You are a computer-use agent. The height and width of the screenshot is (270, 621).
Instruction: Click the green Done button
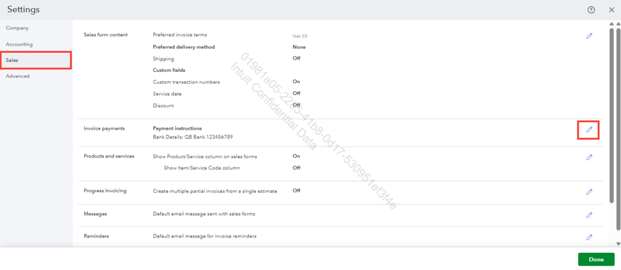click(x=596, y=259)
